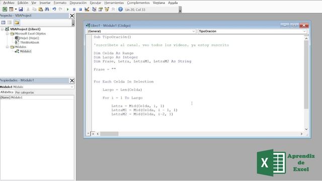Toggle Full Module View button at code window bottom

93,134
